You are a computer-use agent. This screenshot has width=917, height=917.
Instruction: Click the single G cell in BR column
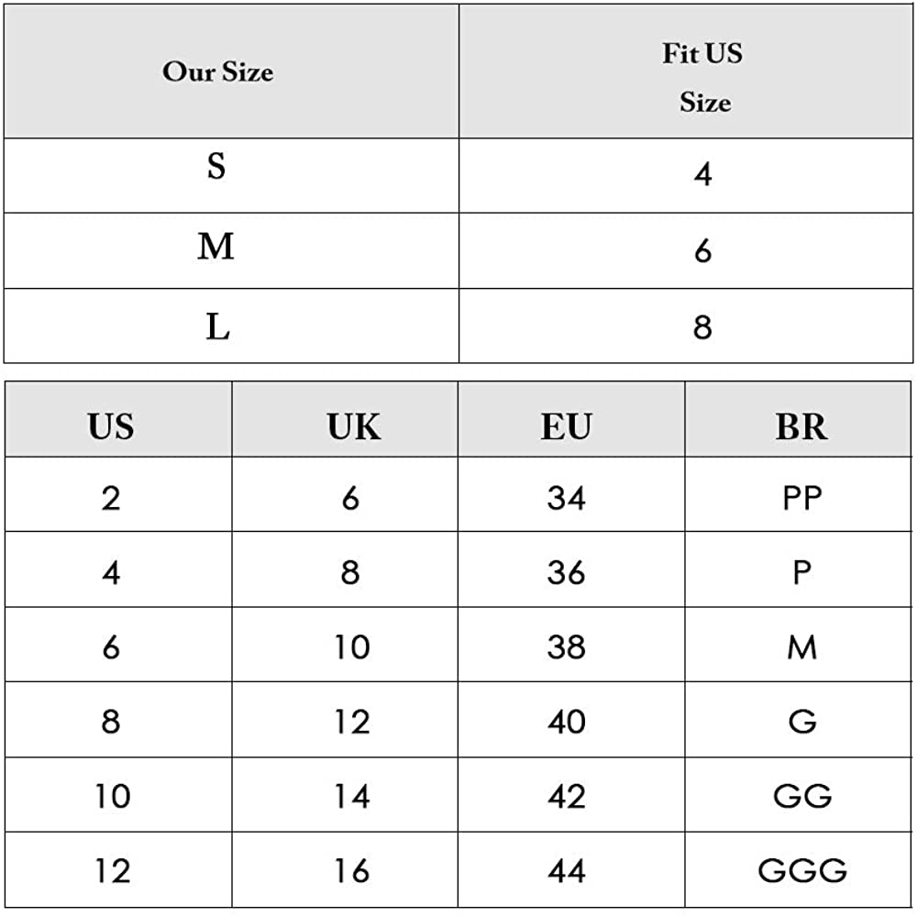click(801, 722)
